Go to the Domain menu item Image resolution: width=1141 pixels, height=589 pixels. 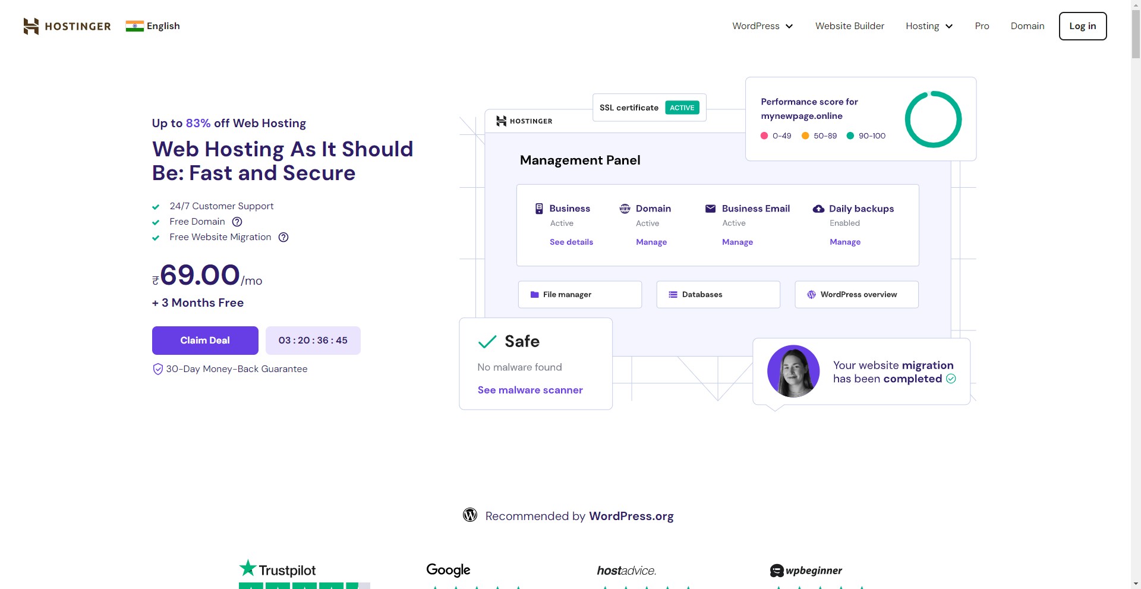click(x=1027, y=26)
